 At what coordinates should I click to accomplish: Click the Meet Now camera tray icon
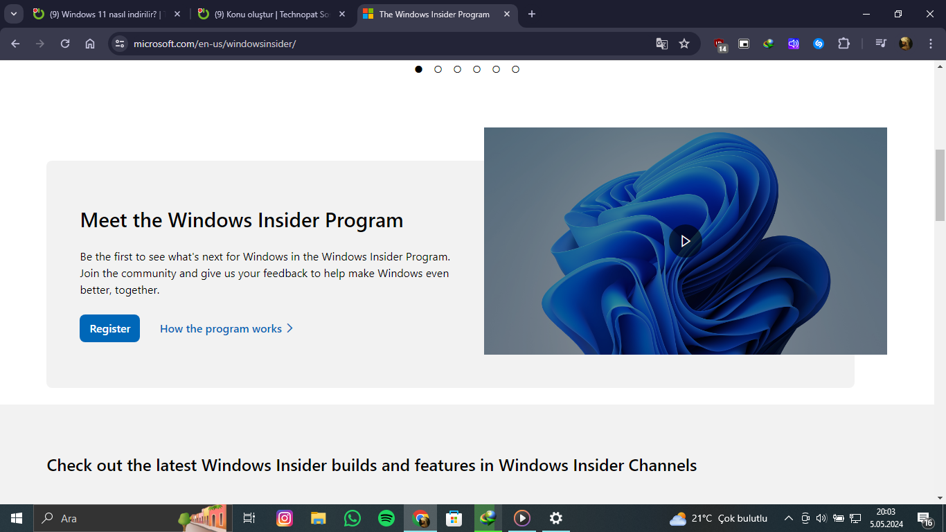(805, 518)
